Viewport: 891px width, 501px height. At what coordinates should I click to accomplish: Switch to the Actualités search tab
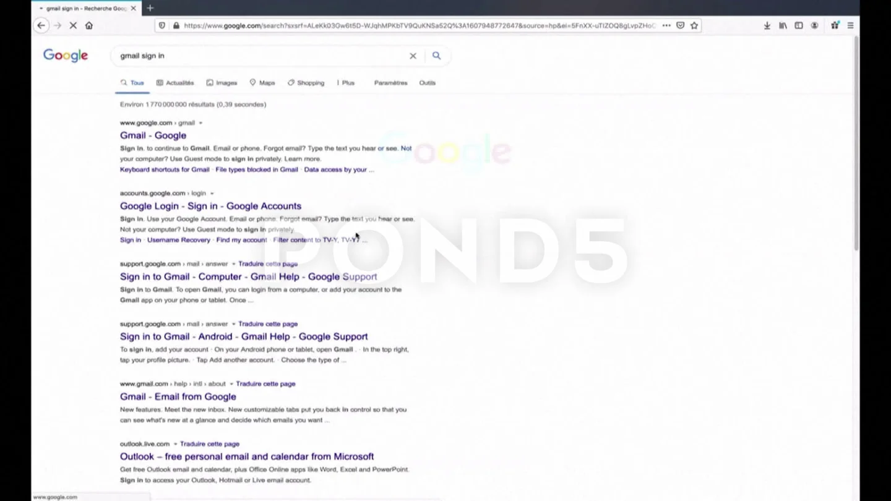[175, 83]
